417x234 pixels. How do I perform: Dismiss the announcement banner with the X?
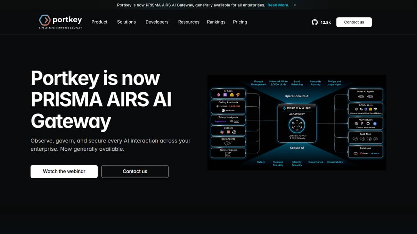click(x=295, y=5)
